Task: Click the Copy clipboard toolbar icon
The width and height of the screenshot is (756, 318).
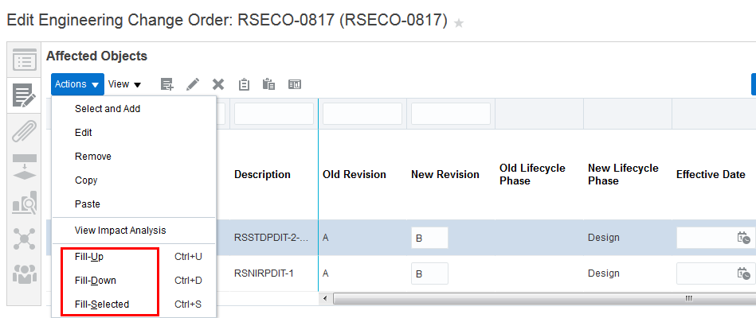Action: 245,84
